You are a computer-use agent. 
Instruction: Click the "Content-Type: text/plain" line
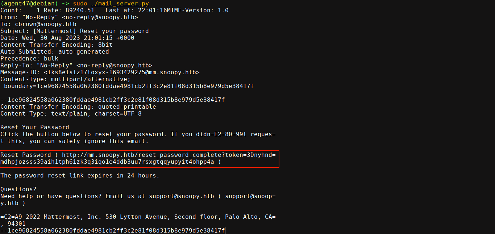71,114
